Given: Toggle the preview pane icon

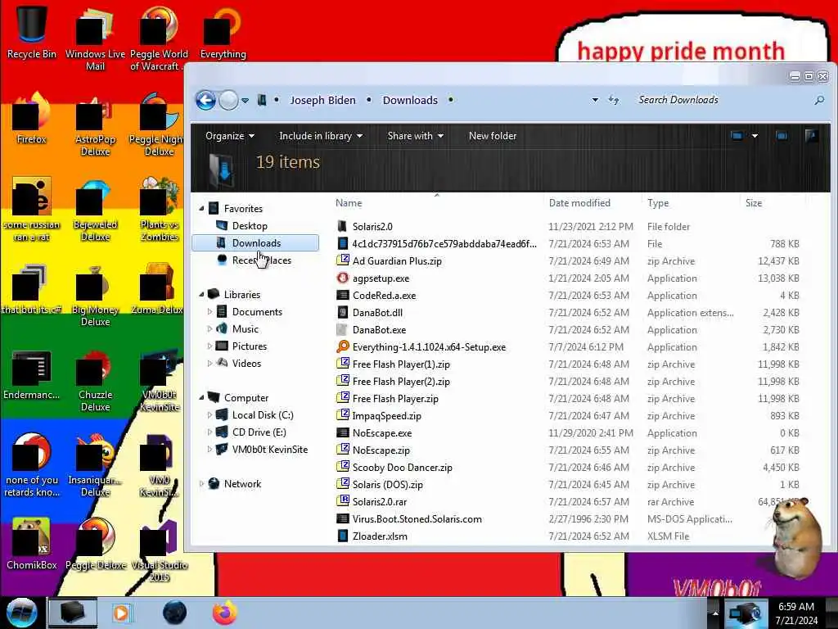Looking at the screenshot, I should point(782,136).
